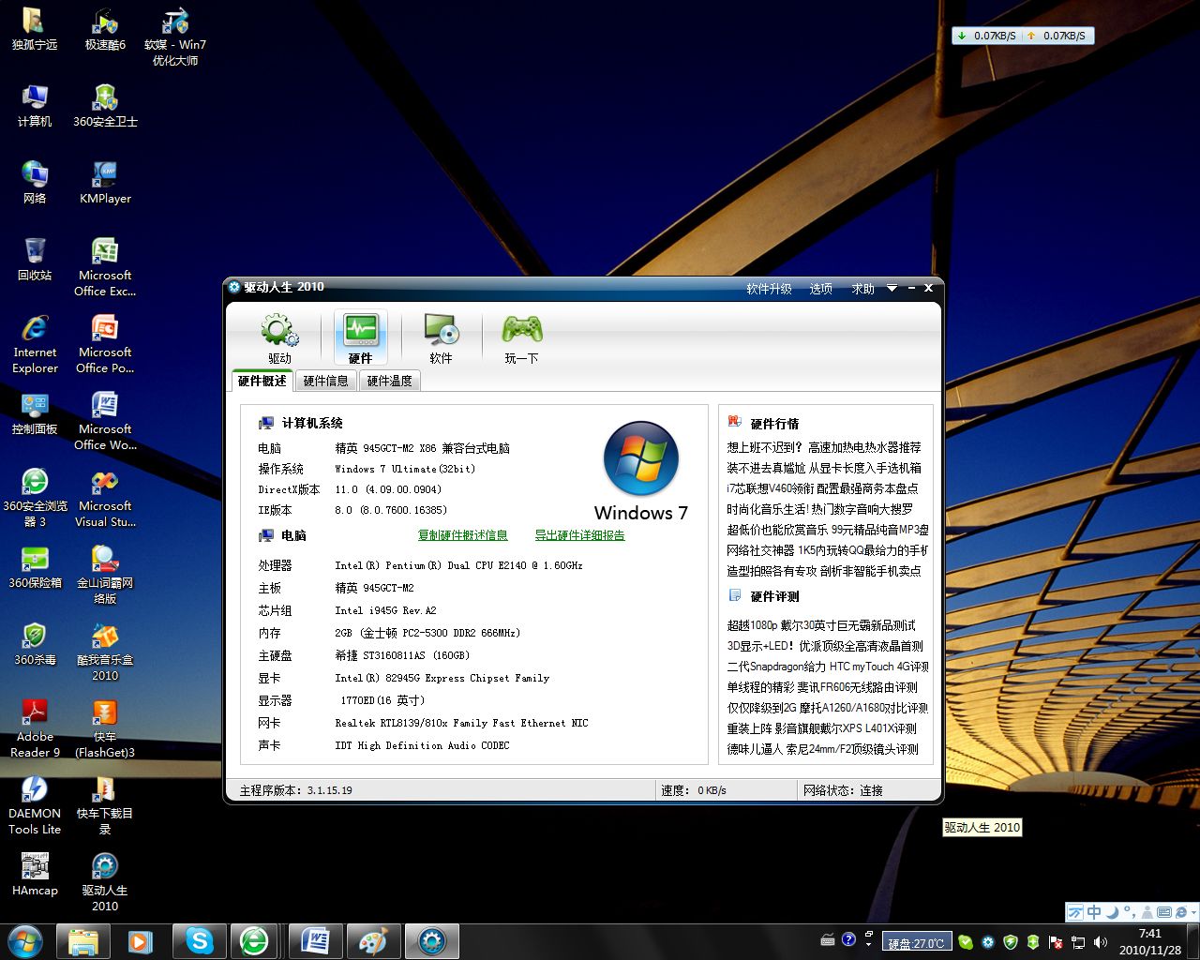
Task: Open the 酷我音乐盒 2010 desktop icon
Action: pos(105,652)
